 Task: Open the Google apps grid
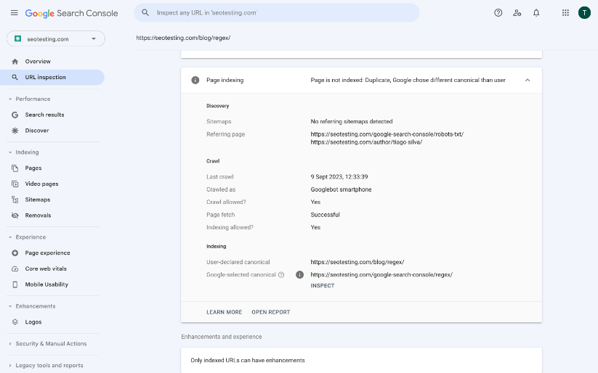pyautogui.click(x=565, y=13)
